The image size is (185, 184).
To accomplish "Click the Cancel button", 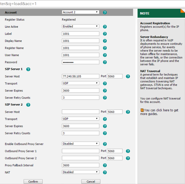I will coord(91,181).
